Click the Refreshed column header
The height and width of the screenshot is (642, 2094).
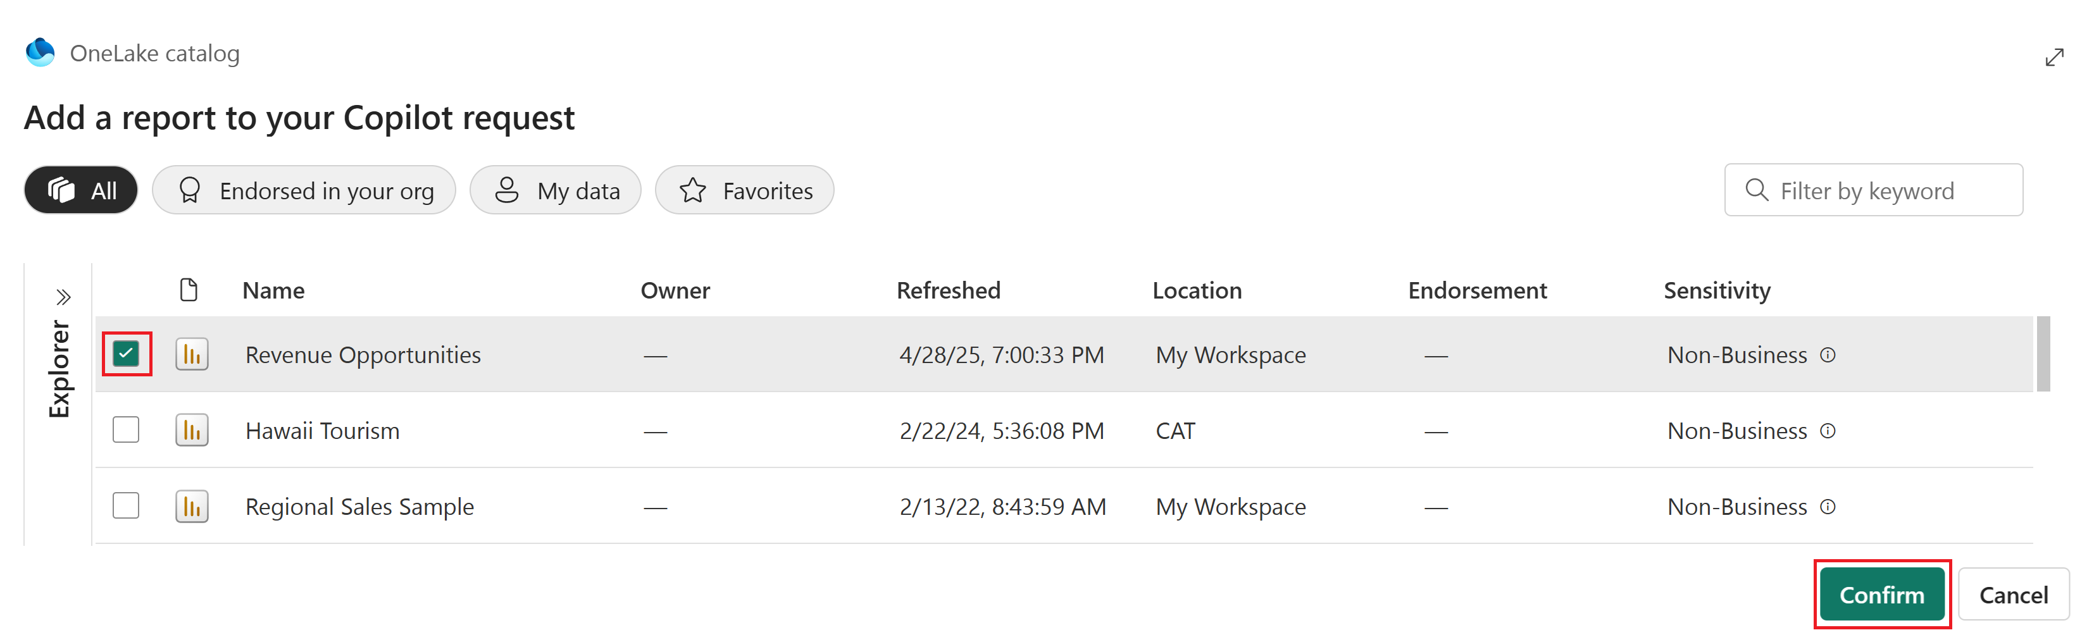point(948,289)
